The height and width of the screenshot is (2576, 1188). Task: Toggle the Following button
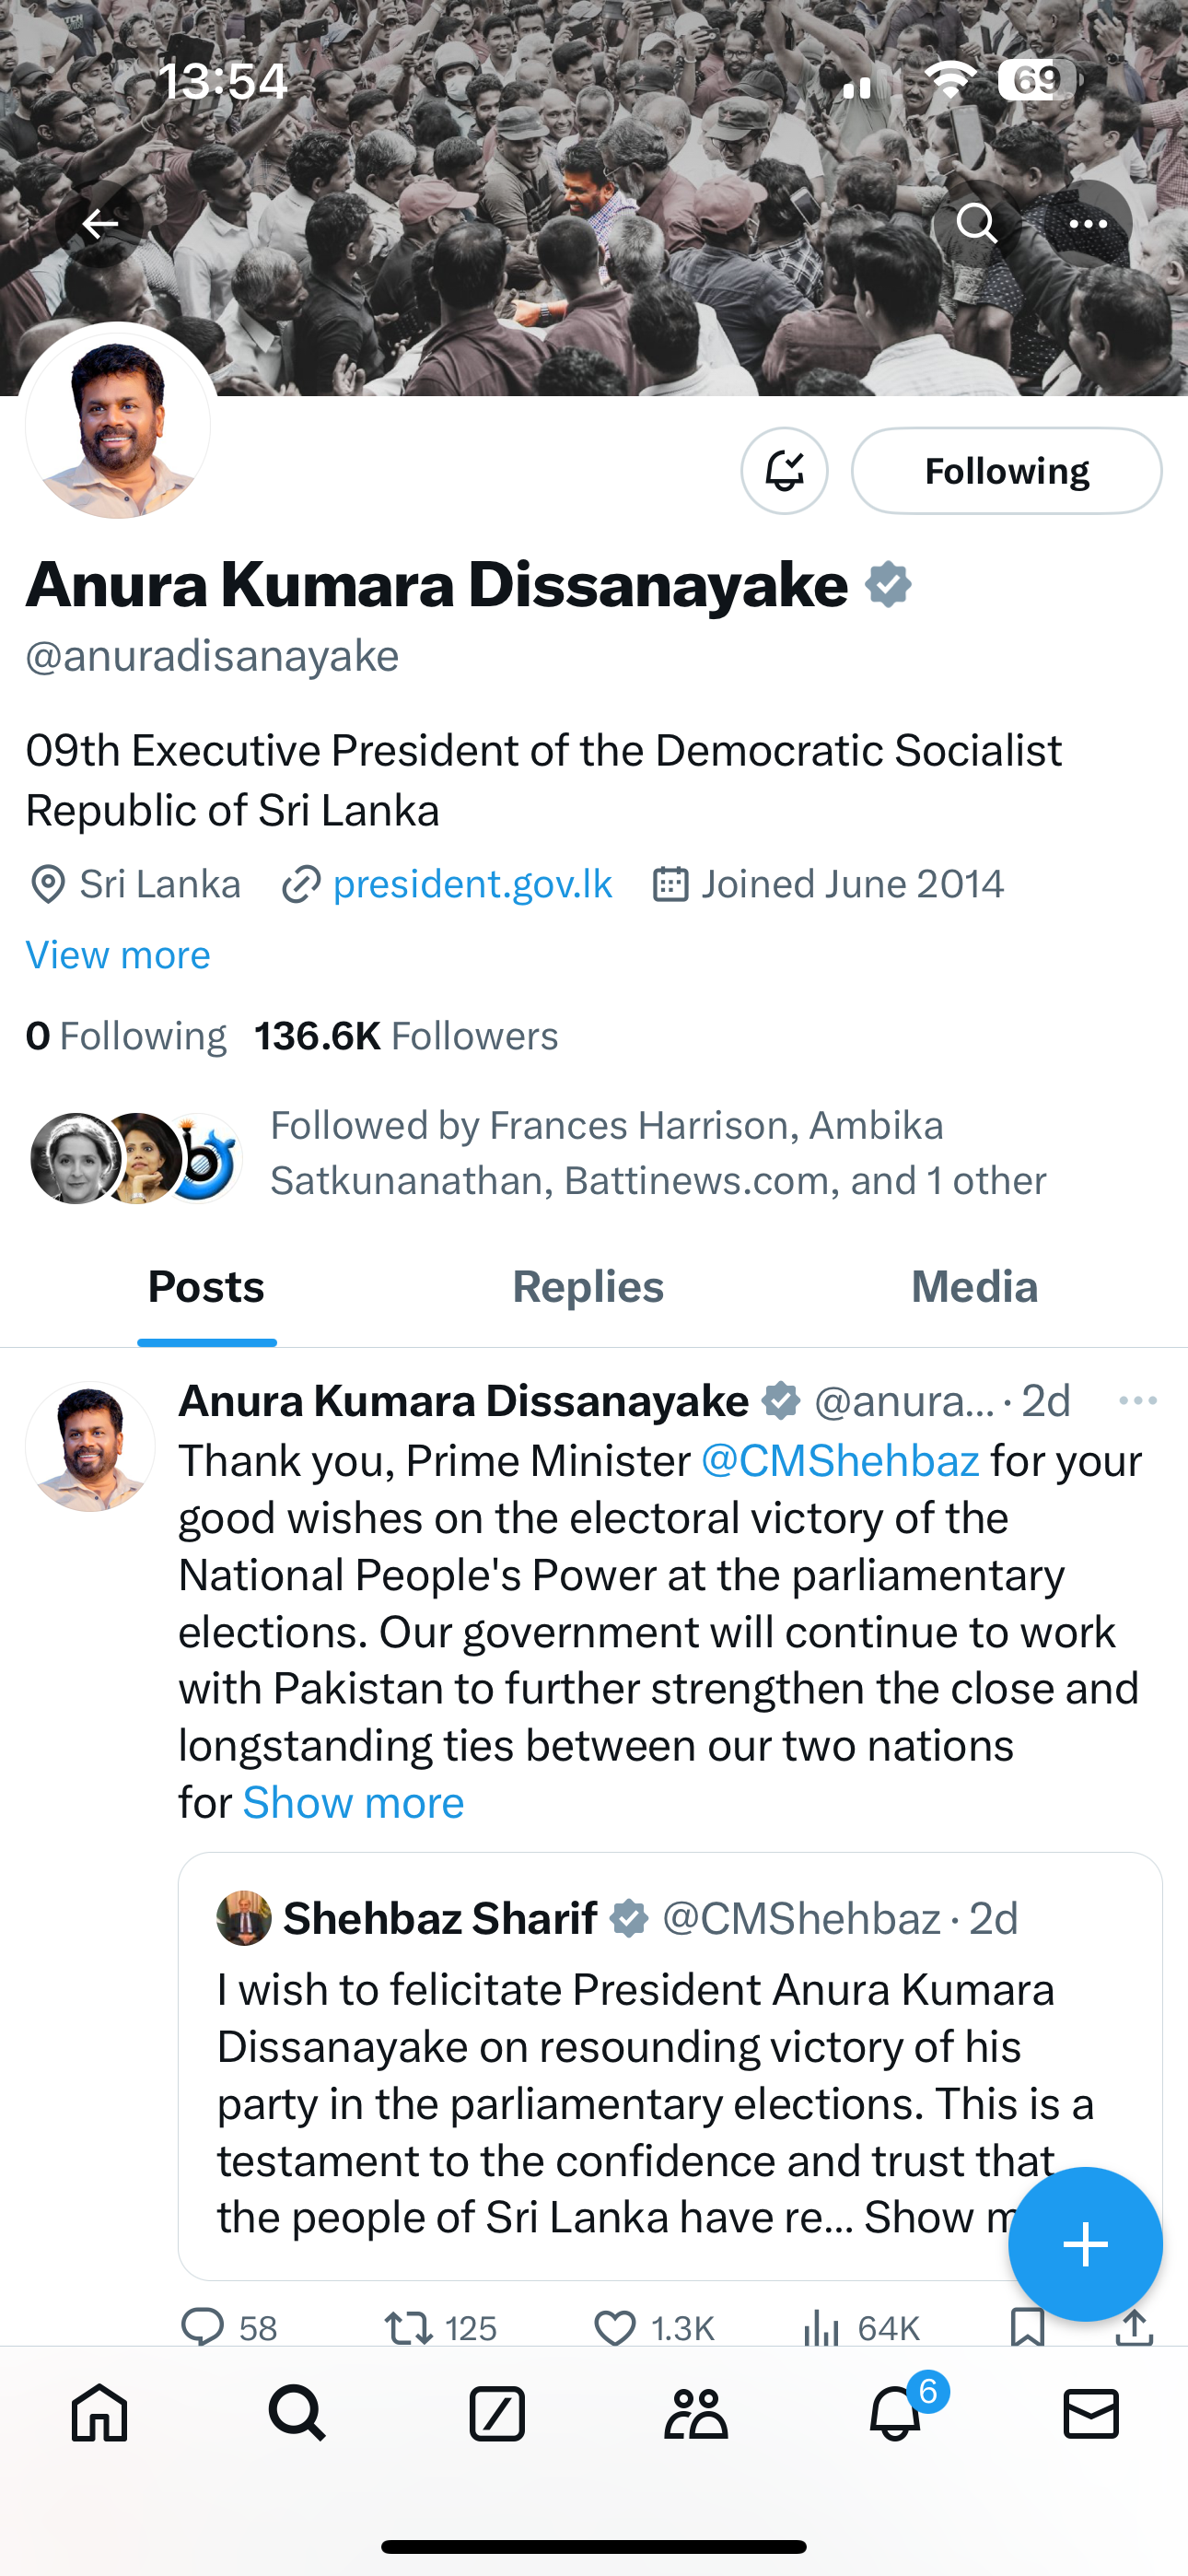pyautogui.click(x=1006, y=471)
